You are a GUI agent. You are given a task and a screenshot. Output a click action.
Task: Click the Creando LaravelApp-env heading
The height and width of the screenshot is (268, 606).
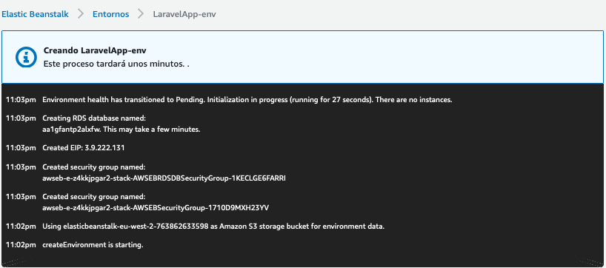tap(95, 50)
